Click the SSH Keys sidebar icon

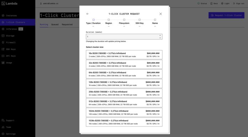tap(3, 49)
